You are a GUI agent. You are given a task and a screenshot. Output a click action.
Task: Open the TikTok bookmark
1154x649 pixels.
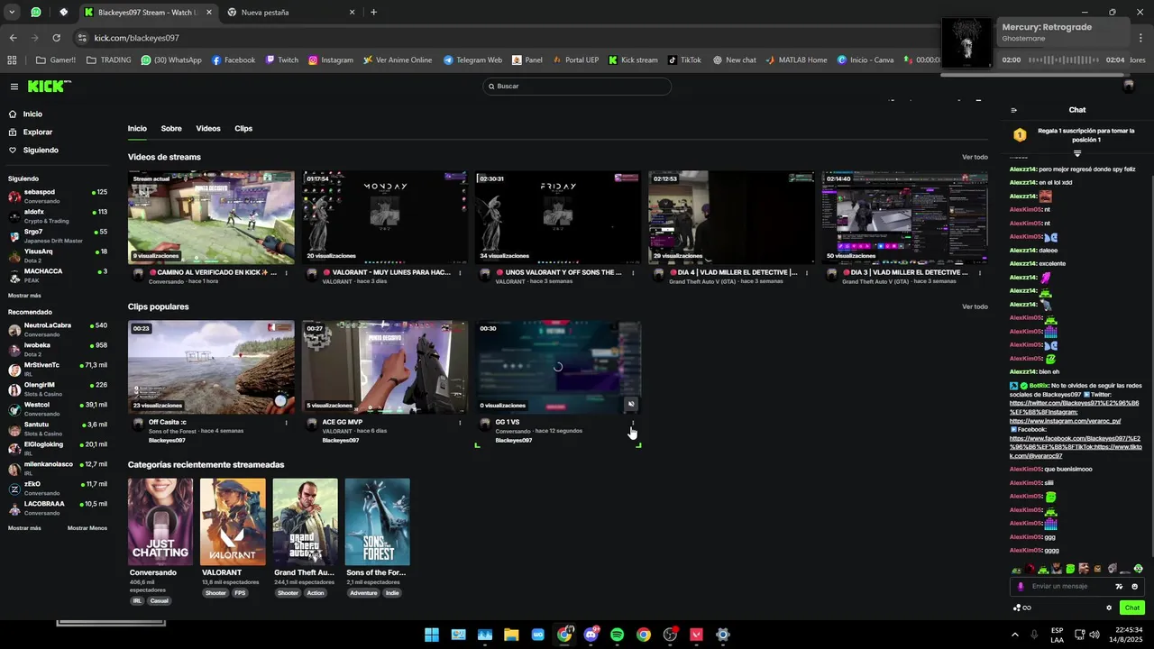[x=684, y=60]
